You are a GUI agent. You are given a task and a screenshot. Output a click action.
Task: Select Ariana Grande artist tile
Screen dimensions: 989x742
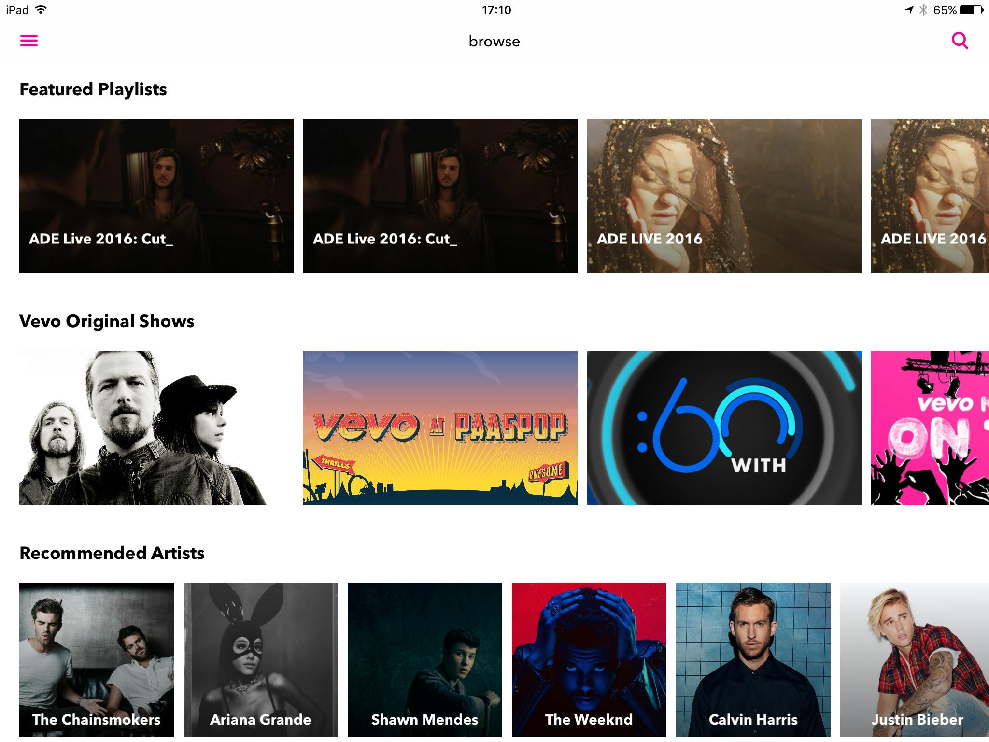[261, 659]
